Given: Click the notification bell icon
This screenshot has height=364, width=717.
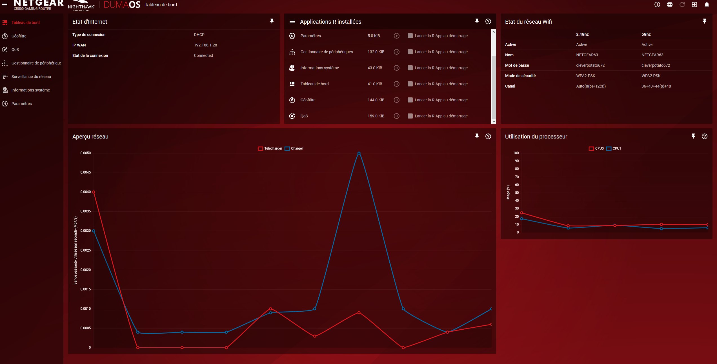Looking at the screenshot, I should [x=707, y=5].
